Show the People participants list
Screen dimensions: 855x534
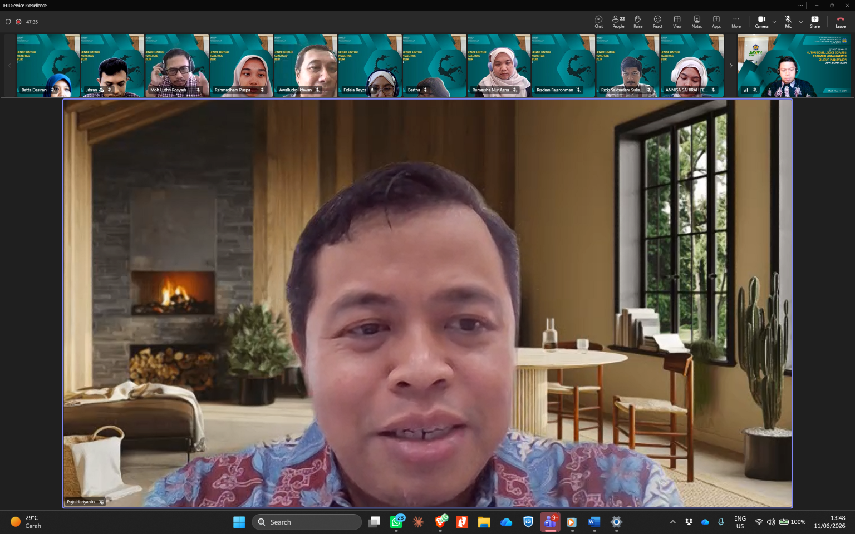[x=618, y=22]
